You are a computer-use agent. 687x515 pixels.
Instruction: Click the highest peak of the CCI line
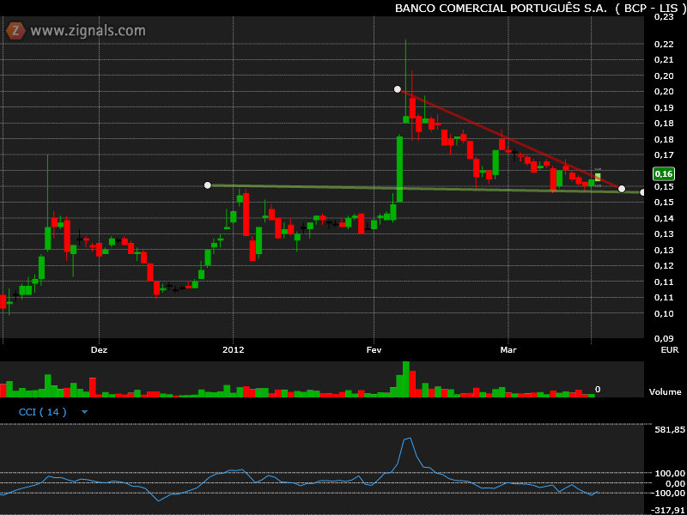410,438
